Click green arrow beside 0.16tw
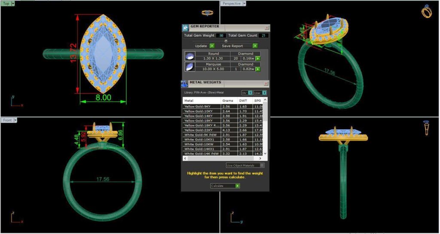440x234 pixels. point(258,58)
